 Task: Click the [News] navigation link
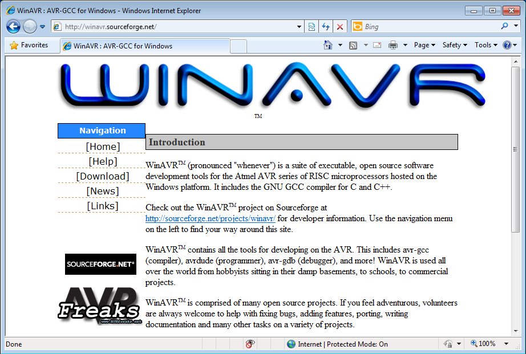(x=103, y=191)
